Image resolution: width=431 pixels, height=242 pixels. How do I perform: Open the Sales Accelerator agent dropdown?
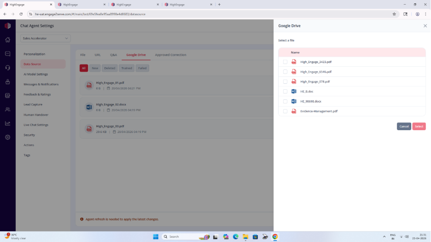[45, 39]
